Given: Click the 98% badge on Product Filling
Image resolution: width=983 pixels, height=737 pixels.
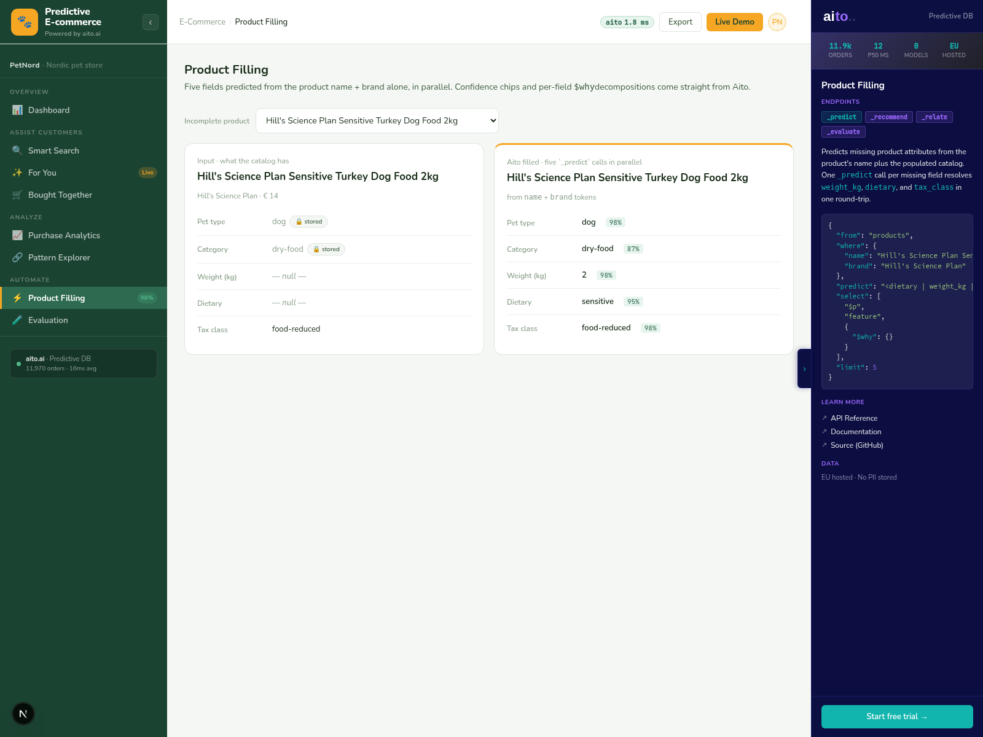Looking at the screenshot, I should coord(147,298).
